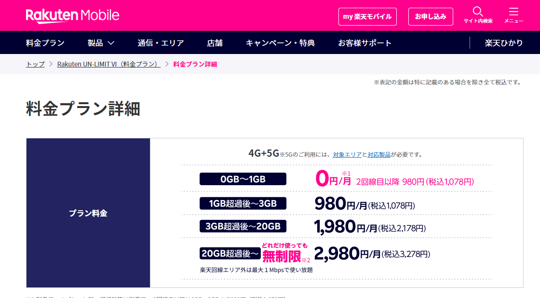Click the 料金プラン詳細 page title

[x=83, y=108]
